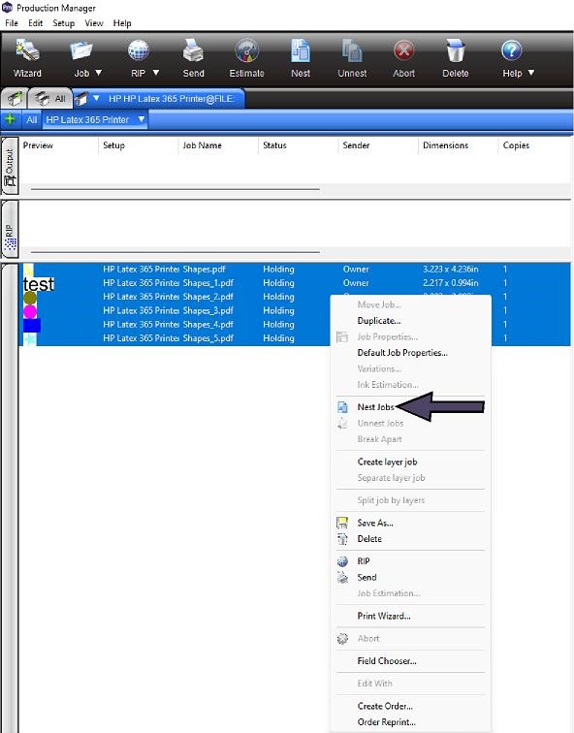This screenshot has width=574, height=733.
Task: Click the Save As disk icon
Action: point(342,523)
